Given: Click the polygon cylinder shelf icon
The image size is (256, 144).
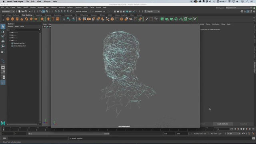Looking at the screenshot, I should (x=17, y=19).
